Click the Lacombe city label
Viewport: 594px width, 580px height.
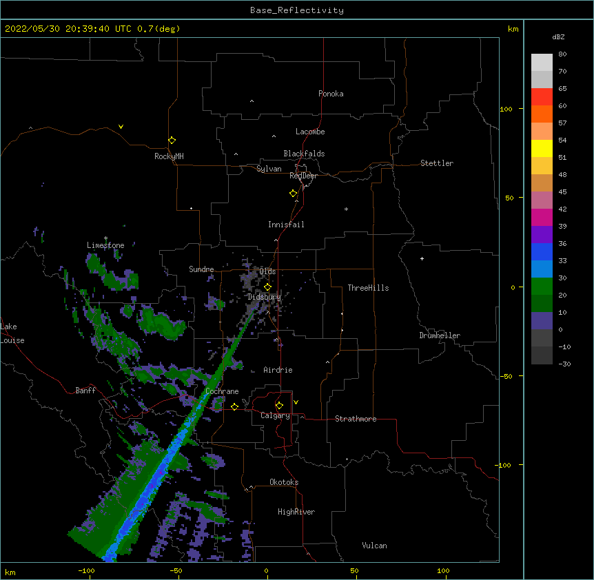pos(310,132)
